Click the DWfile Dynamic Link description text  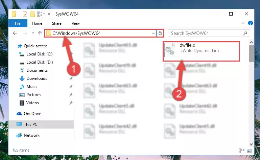201,50
